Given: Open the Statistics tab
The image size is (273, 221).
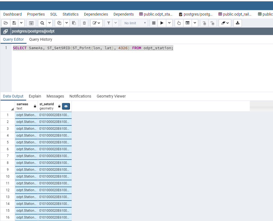Looking at the screenshot, I should 70,14.
